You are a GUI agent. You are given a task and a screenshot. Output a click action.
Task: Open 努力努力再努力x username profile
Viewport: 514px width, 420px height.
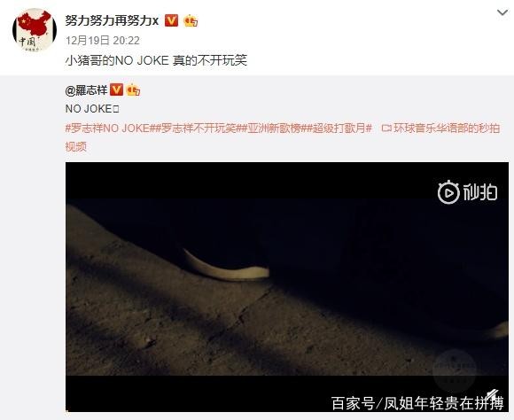pos(112,20)
